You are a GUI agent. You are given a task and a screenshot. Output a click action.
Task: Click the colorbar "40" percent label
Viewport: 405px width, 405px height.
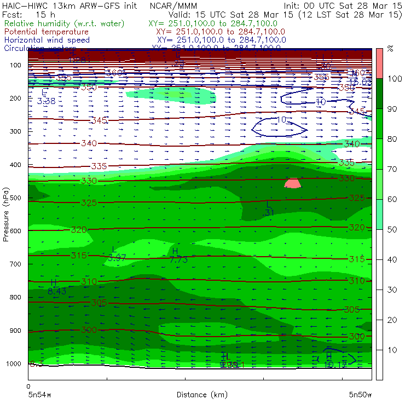392,259
